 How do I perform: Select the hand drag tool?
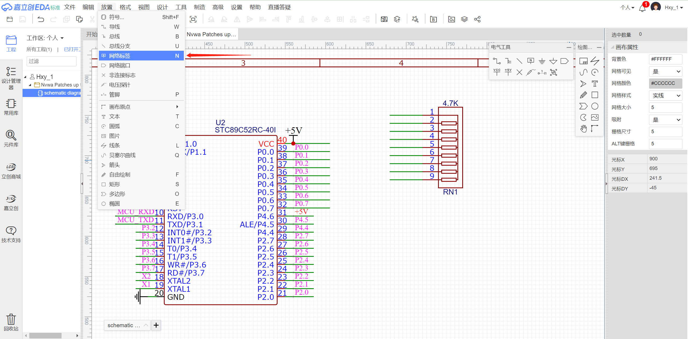(583, 129)
